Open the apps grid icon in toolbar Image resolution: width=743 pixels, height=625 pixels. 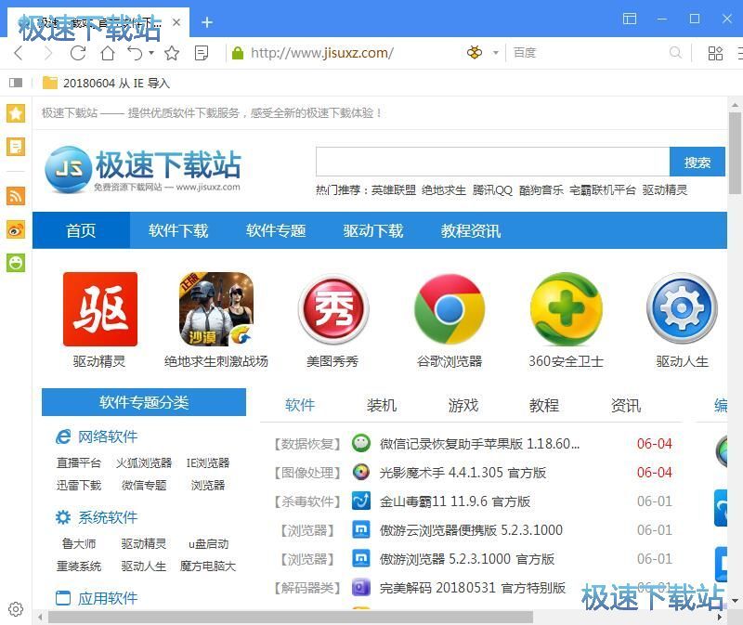[x=715, y=53]
